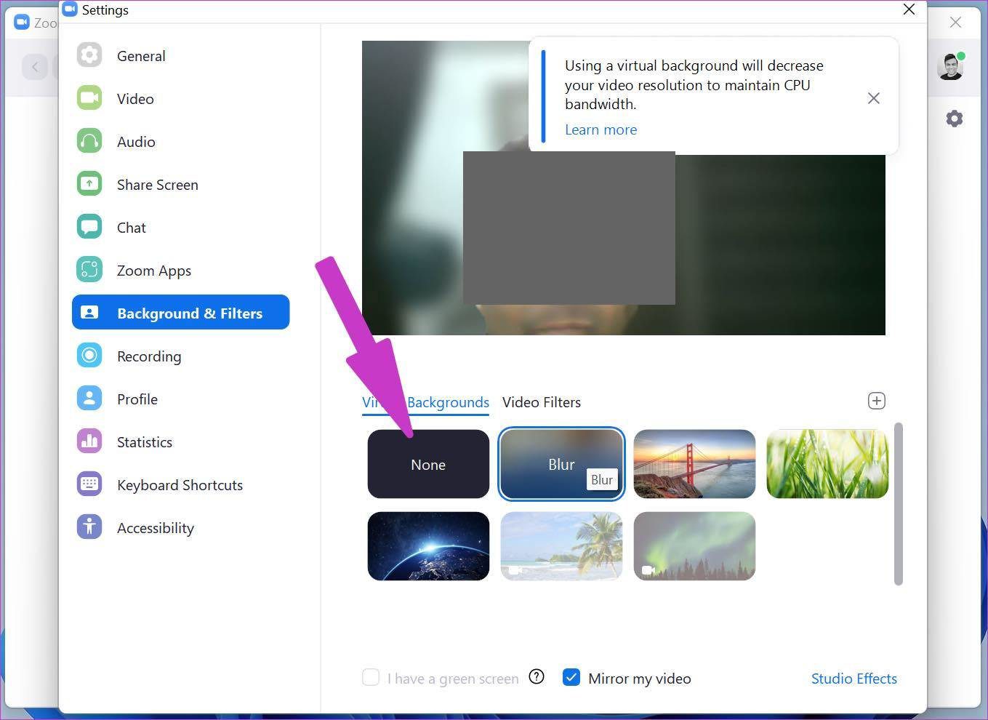Image resolution: width=988 pixels, height=720 pixels.
Task: Open the Profile settings label
Action: coord(137,399)
